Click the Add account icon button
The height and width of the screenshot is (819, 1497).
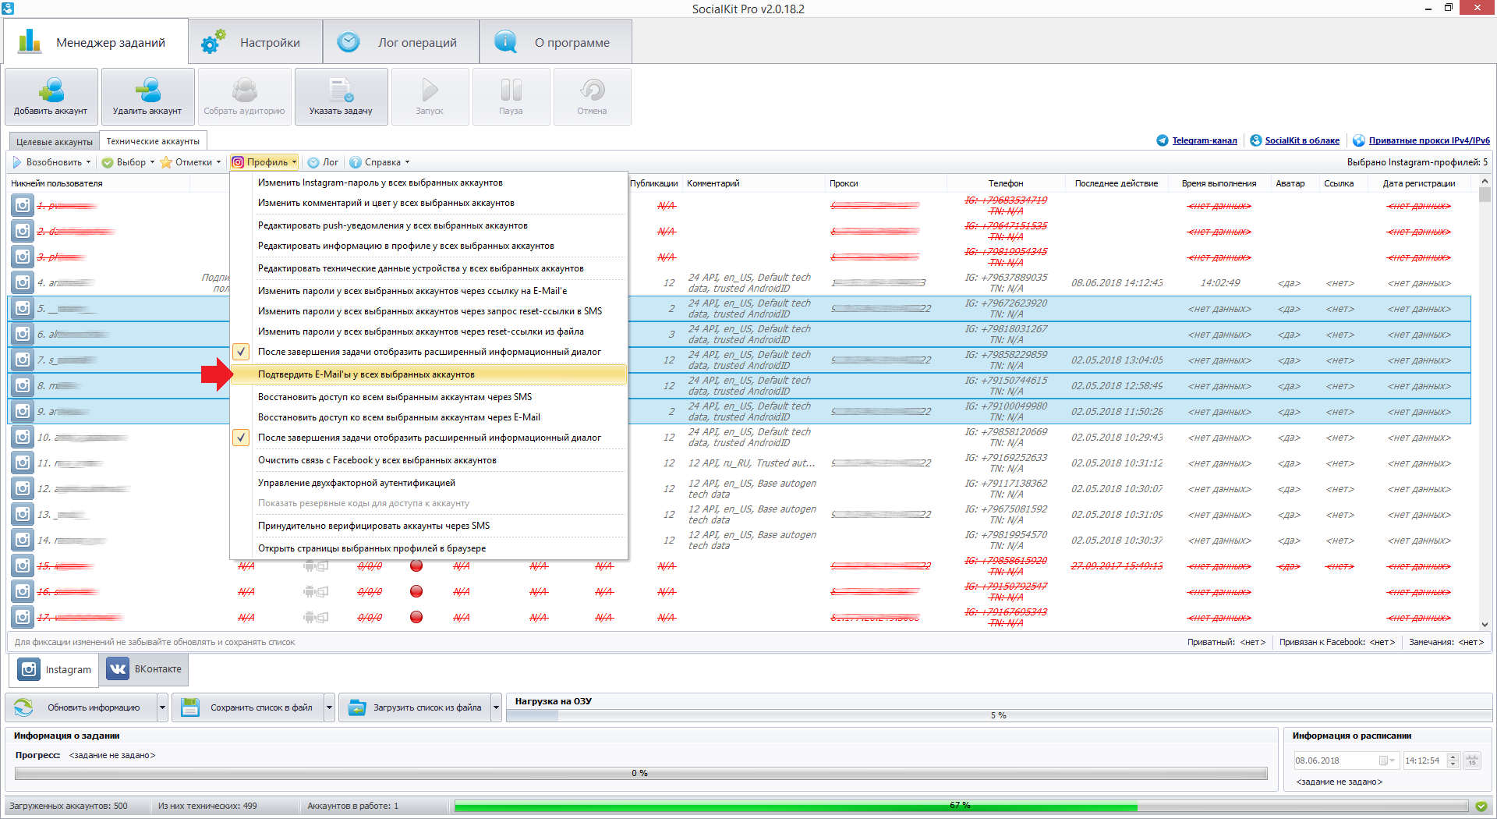coord(51,97)
